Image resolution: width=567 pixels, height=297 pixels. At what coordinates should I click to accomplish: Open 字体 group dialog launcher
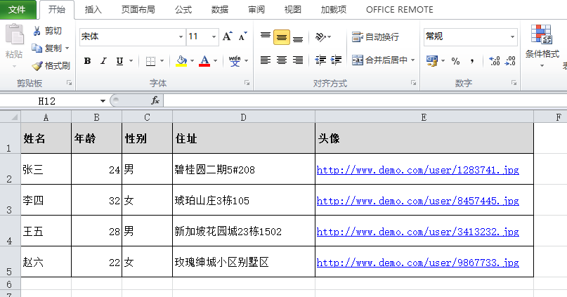[247, 83]
